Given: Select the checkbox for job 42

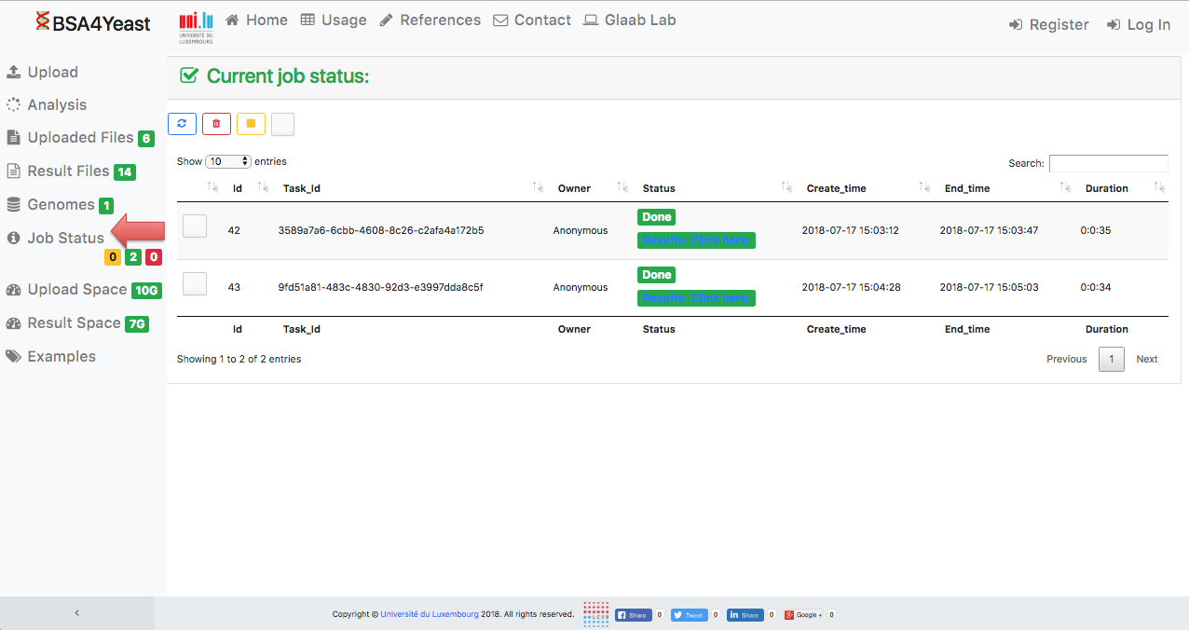Looking at the screenshot, I should pyautogui.click(x=195, y=226).
